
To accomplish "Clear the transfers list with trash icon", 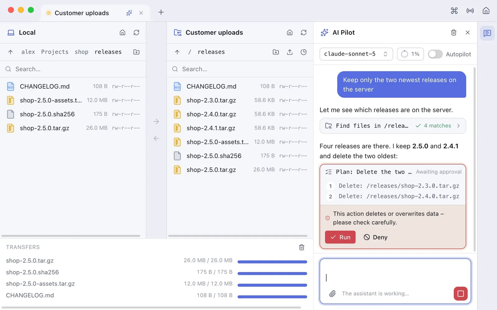I will pos(301,247).
